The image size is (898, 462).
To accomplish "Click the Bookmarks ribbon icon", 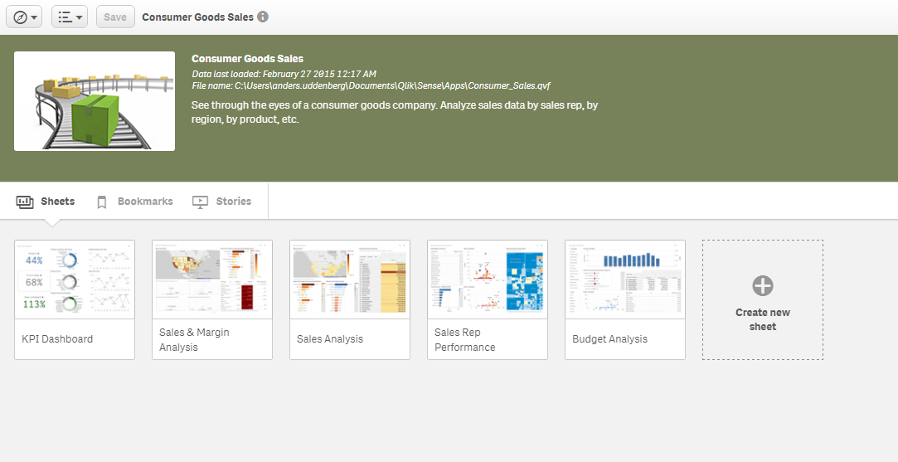I will click(x=102, y=202).
